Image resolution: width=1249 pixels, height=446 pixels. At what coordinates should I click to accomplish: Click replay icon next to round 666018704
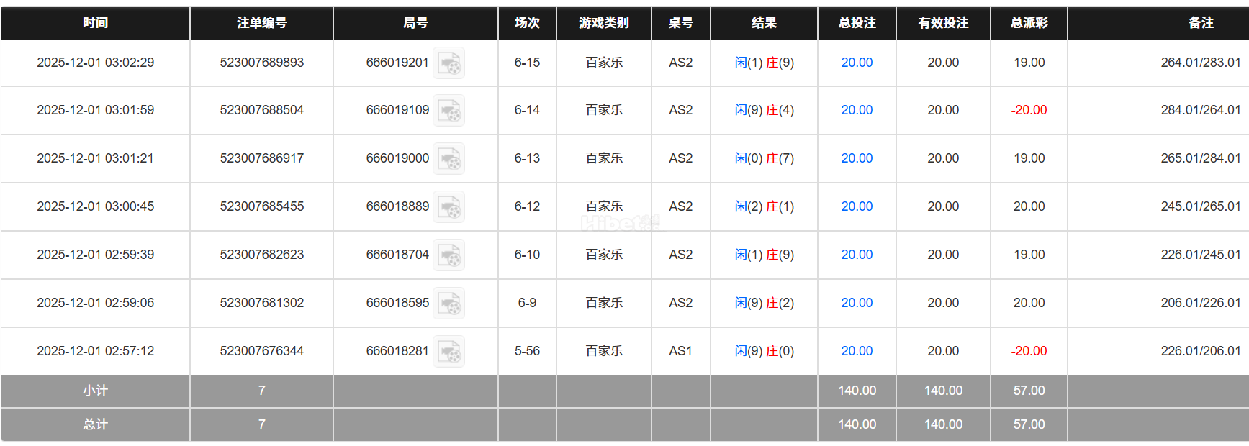pyautogui.click(x=448, y=255)
